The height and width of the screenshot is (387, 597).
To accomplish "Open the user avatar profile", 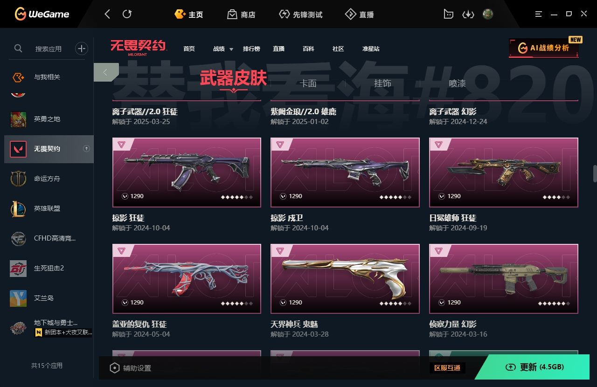I will pos(488,14).
